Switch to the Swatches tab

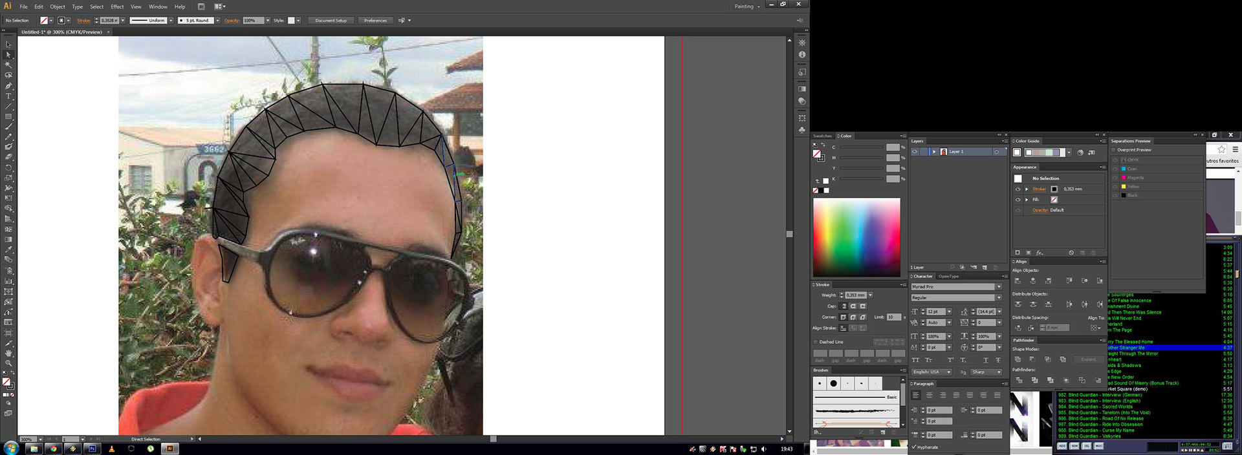tap(822, 136)
